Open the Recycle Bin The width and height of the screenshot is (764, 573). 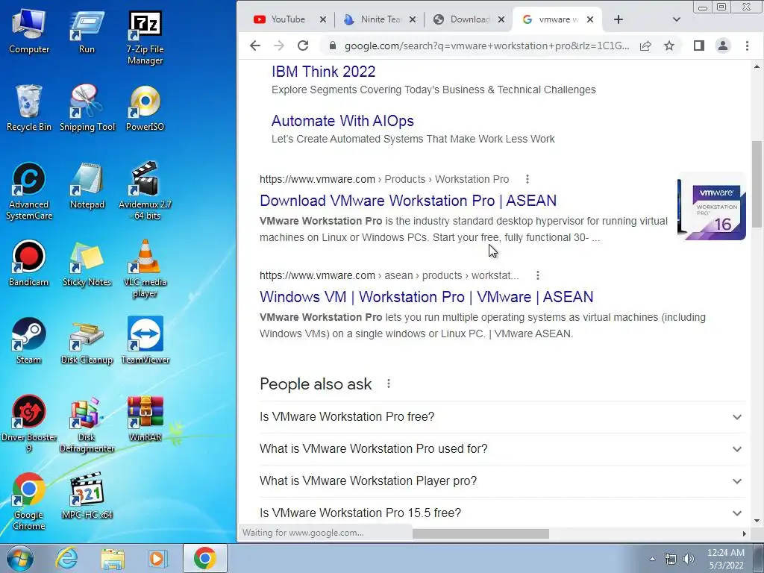tap(29, 108)
